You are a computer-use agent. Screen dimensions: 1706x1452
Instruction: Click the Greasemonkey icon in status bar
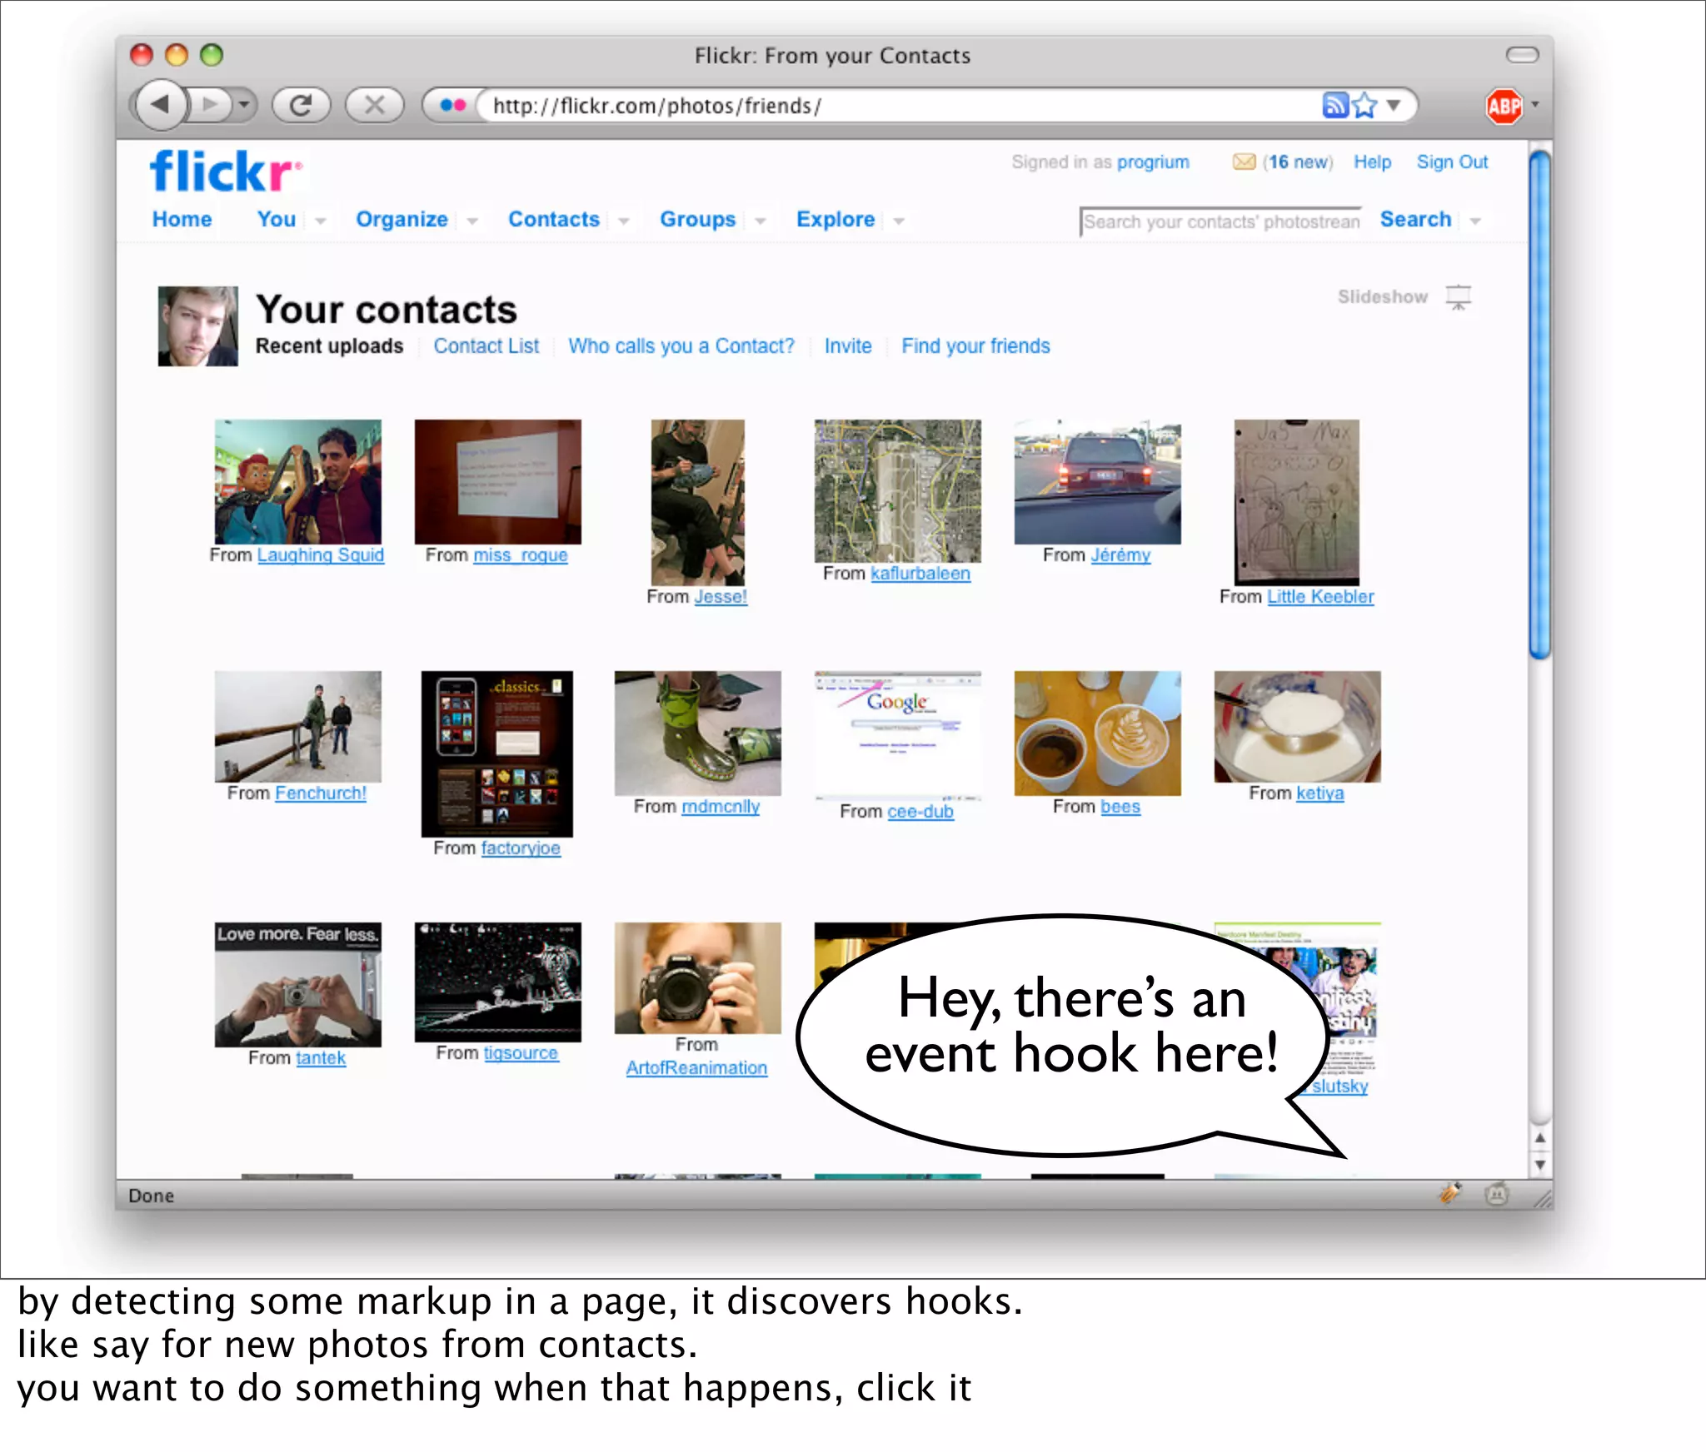1496,1195
